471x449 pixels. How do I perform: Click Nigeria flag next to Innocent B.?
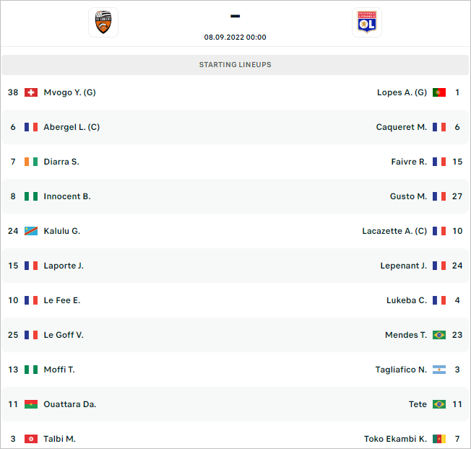[x=31, y=196]
